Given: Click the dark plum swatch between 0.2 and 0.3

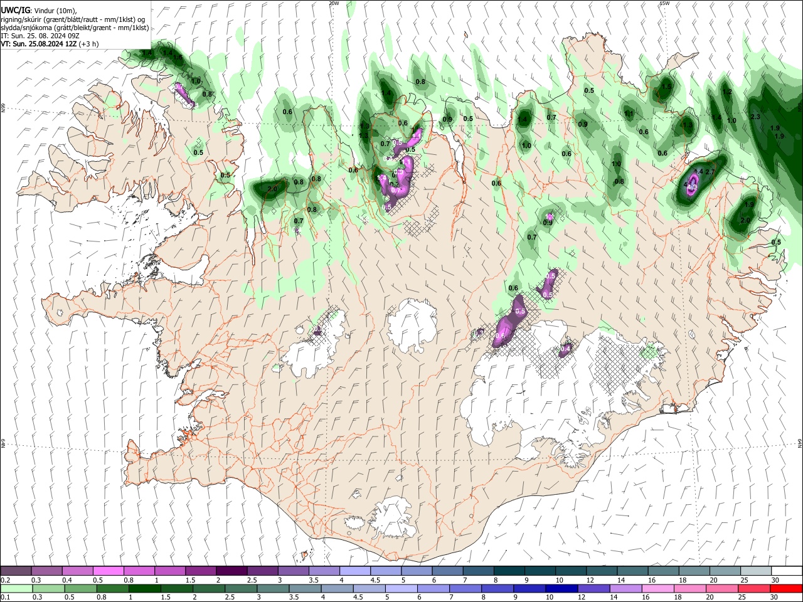Looking at the screenshot, I should [x=16, y=571].
